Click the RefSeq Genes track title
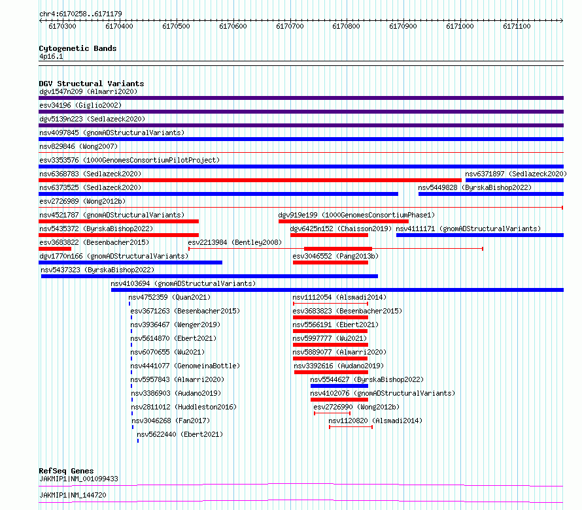 pyautogui.click(x=66, y=471)
